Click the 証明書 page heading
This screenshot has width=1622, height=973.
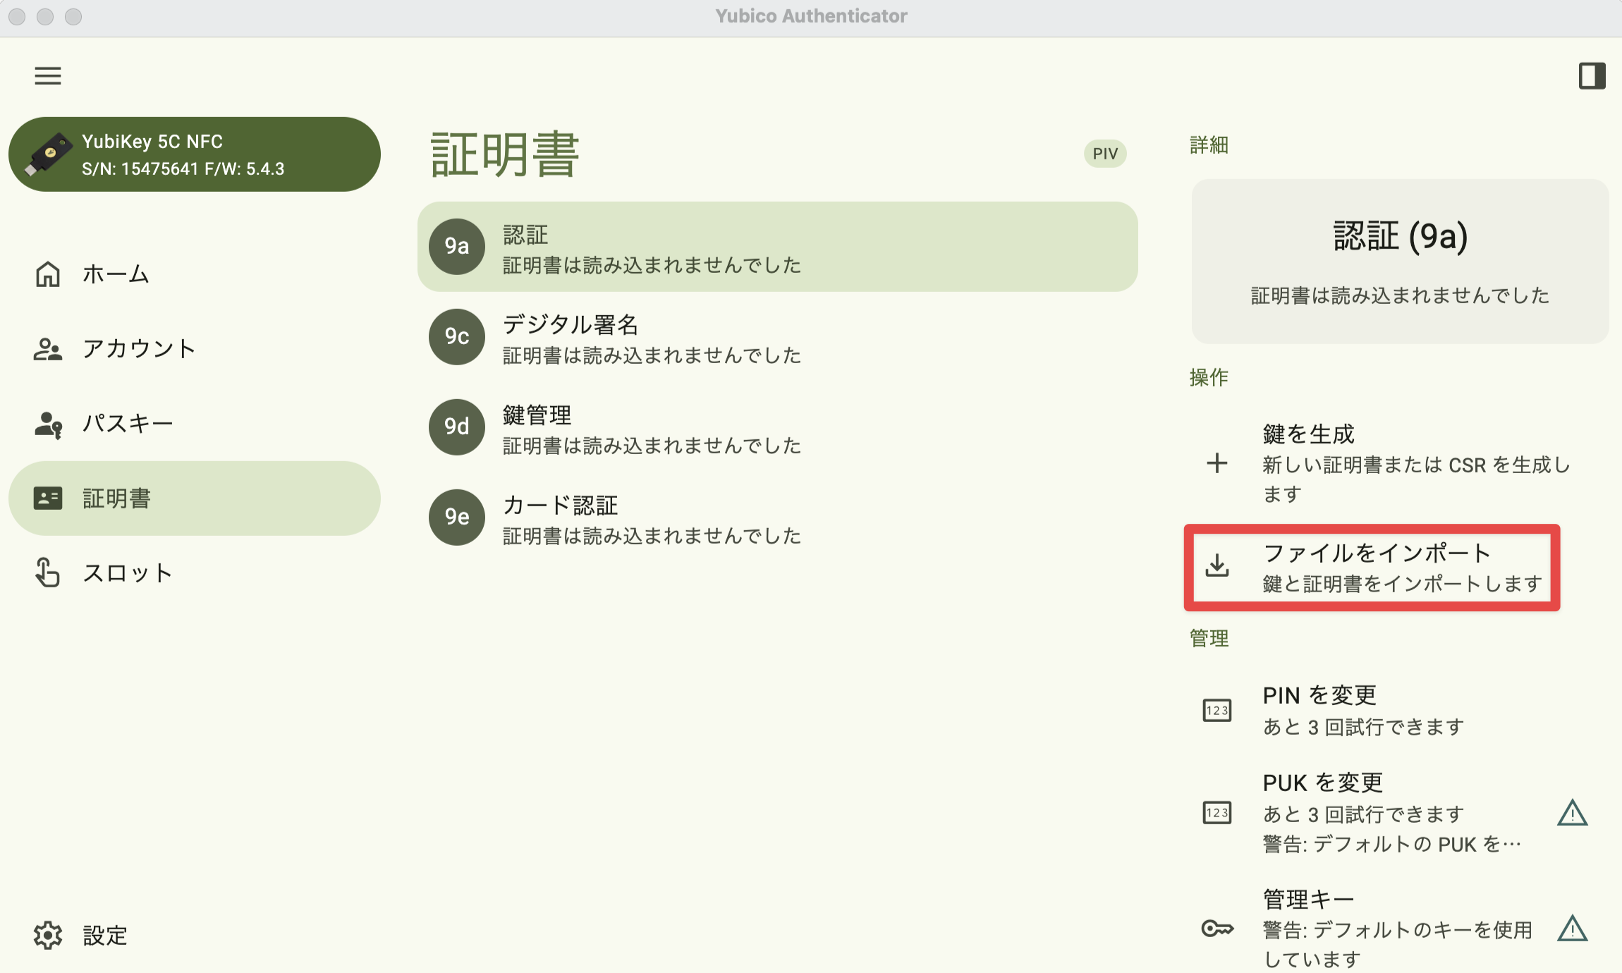[505, 154]
